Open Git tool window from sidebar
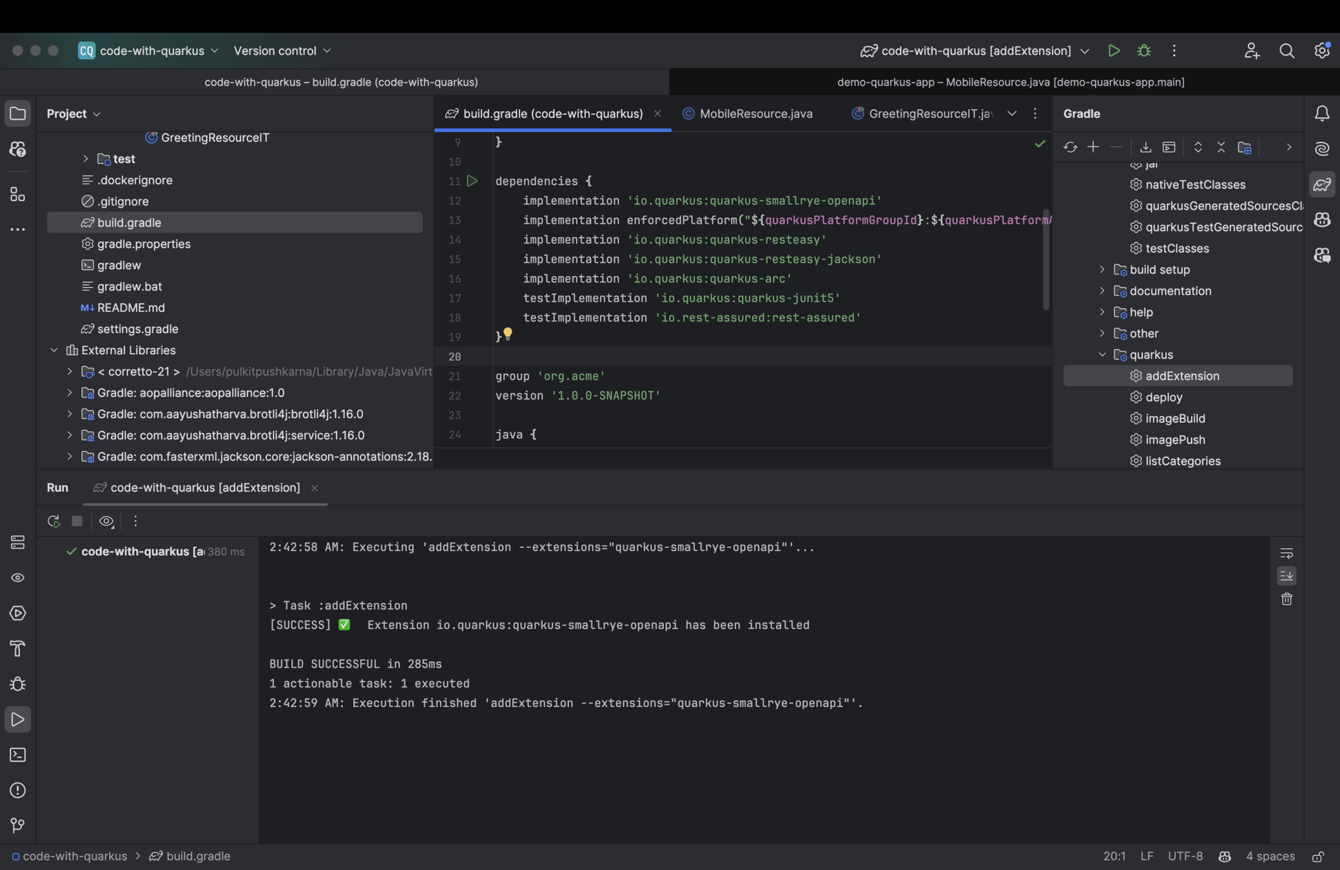1340x870 pixels. pos(17,826)
